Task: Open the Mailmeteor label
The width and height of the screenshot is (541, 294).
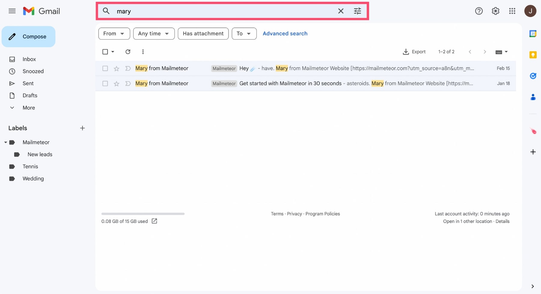Action: pyautogui.click(x=36, y=142)
